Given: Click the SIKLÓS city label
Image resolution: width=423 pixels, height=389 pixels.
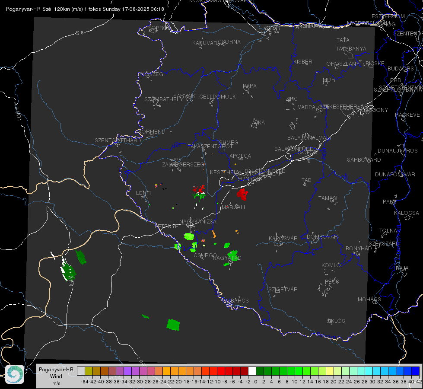Looking at the screenshot, I should coord(336,321).
